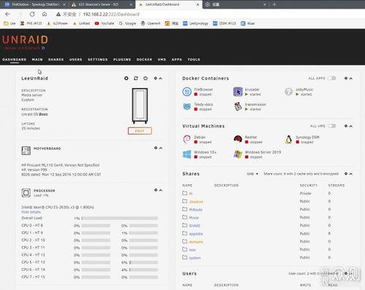This screenshot has height=290, width=365.
Task: Open the krusader container icon
Action: tap(238, 92)
